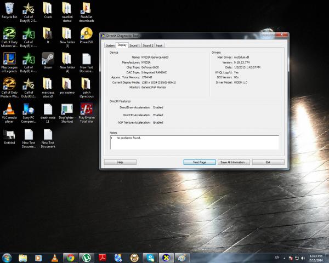Select the PowerISO desktop icon
The width and height of the screenshot is (329, 263).
click(x=86, y=33)
